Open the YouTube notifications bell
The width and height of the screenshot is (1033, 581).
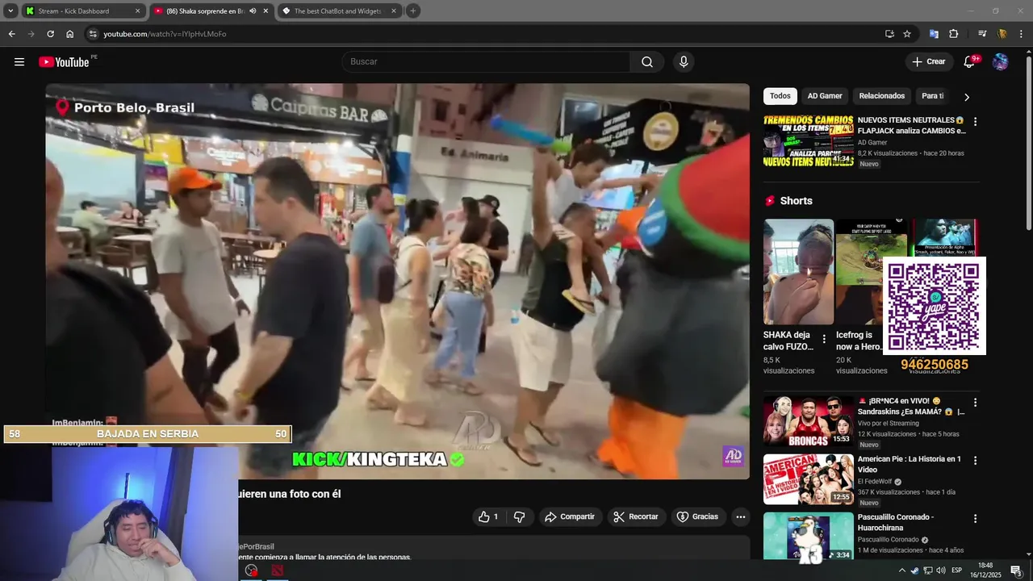tap(970, 62)
